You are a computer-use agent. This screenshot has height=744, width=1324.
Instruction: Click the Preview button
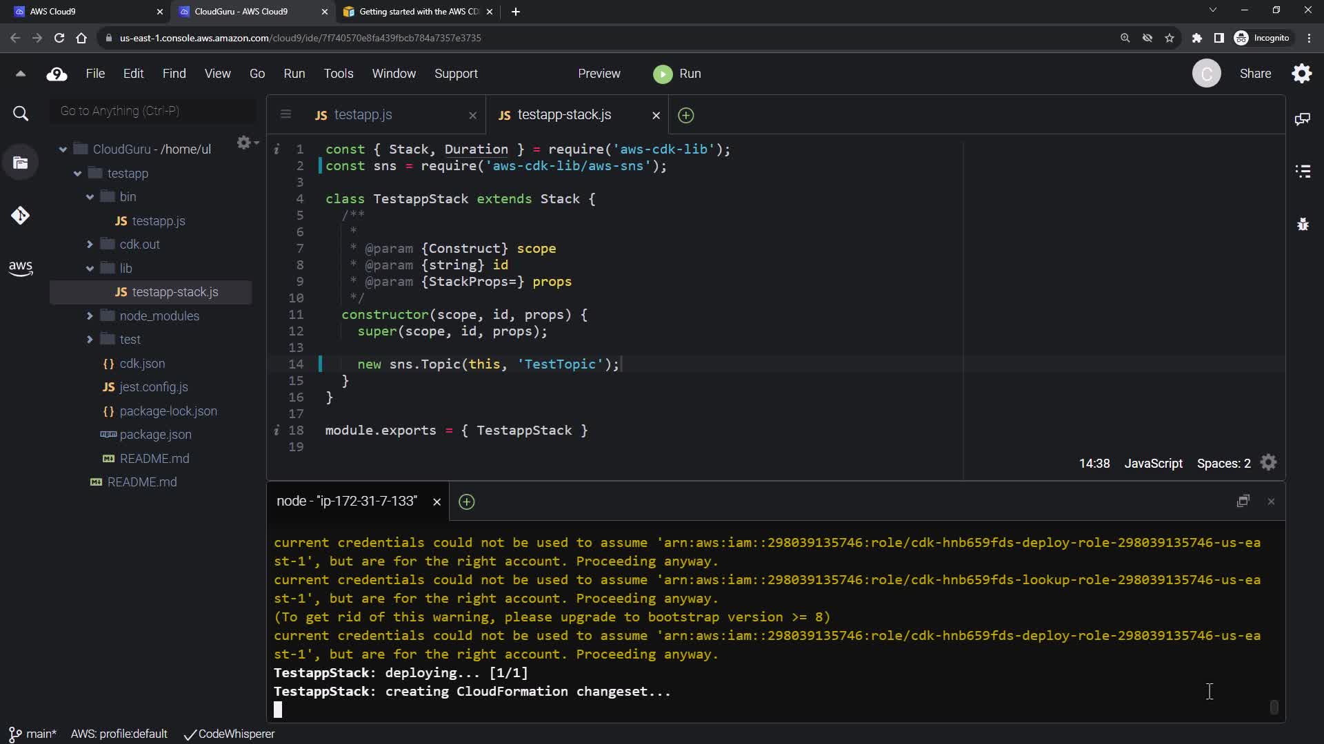599,74
